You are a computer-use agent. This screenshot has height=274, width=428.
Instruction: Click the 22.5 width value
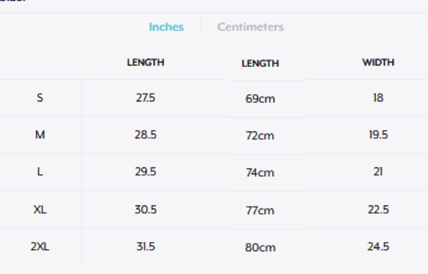378,209
